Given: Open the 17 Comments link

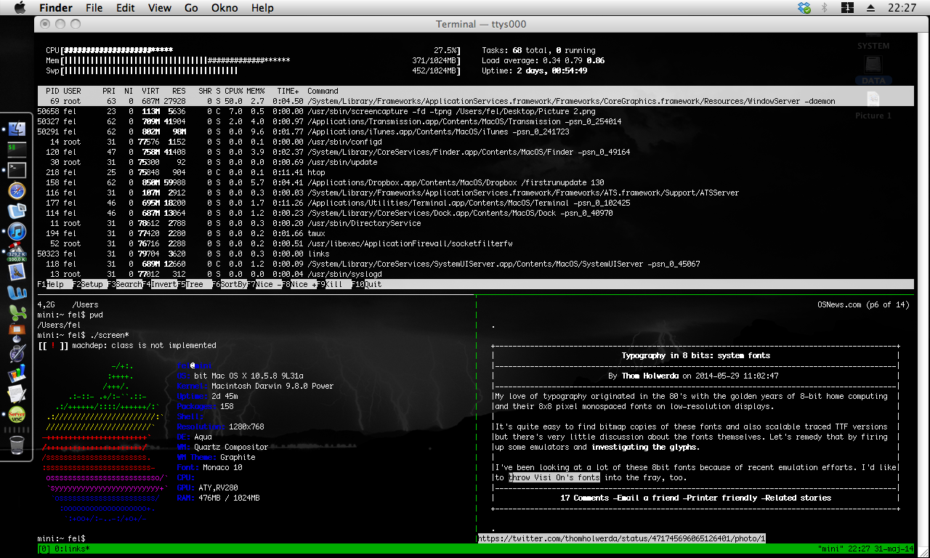Looking at the screenshot, I should (x=583, y=498).
